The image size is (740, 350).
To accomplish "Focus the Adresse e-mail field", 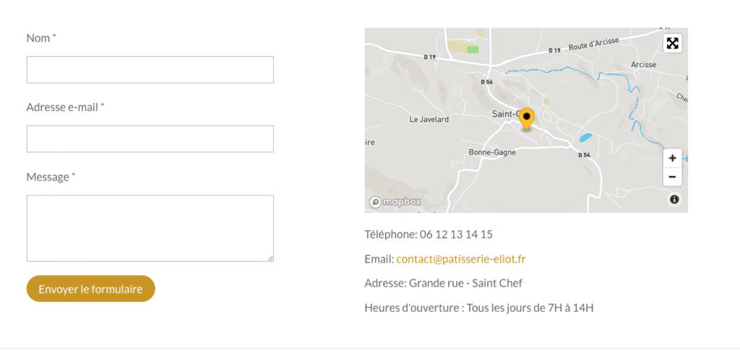I will pos(150,139).
